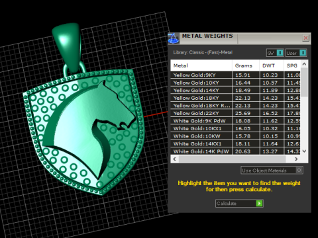Click the table scroll down arrow

[x=304, y=151]
